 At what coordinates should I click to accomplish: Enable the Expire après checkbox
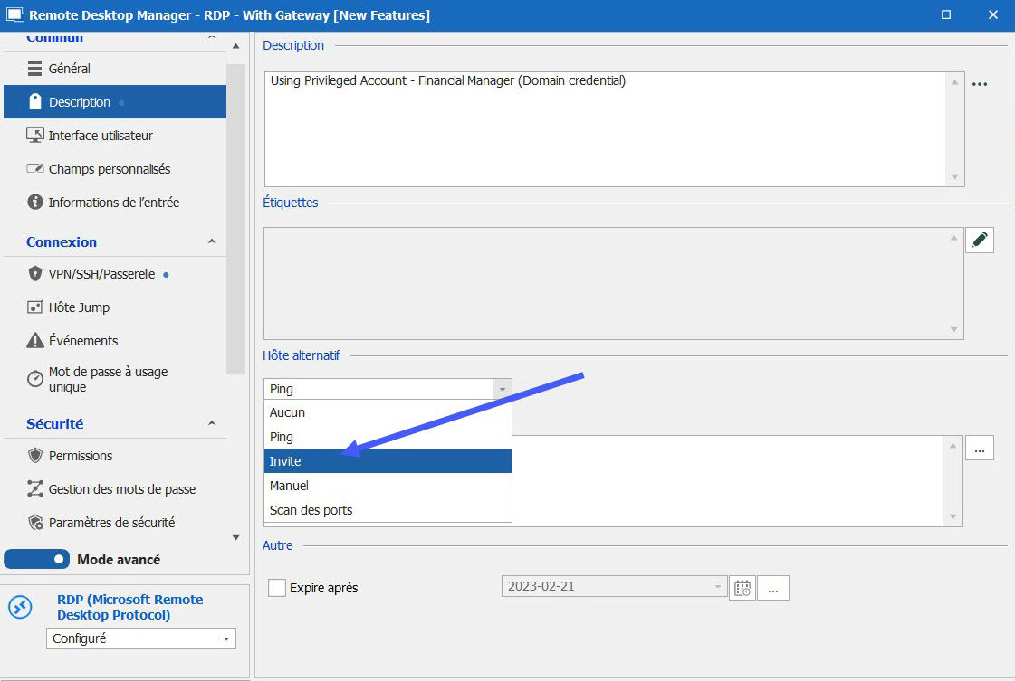point(277,588)
